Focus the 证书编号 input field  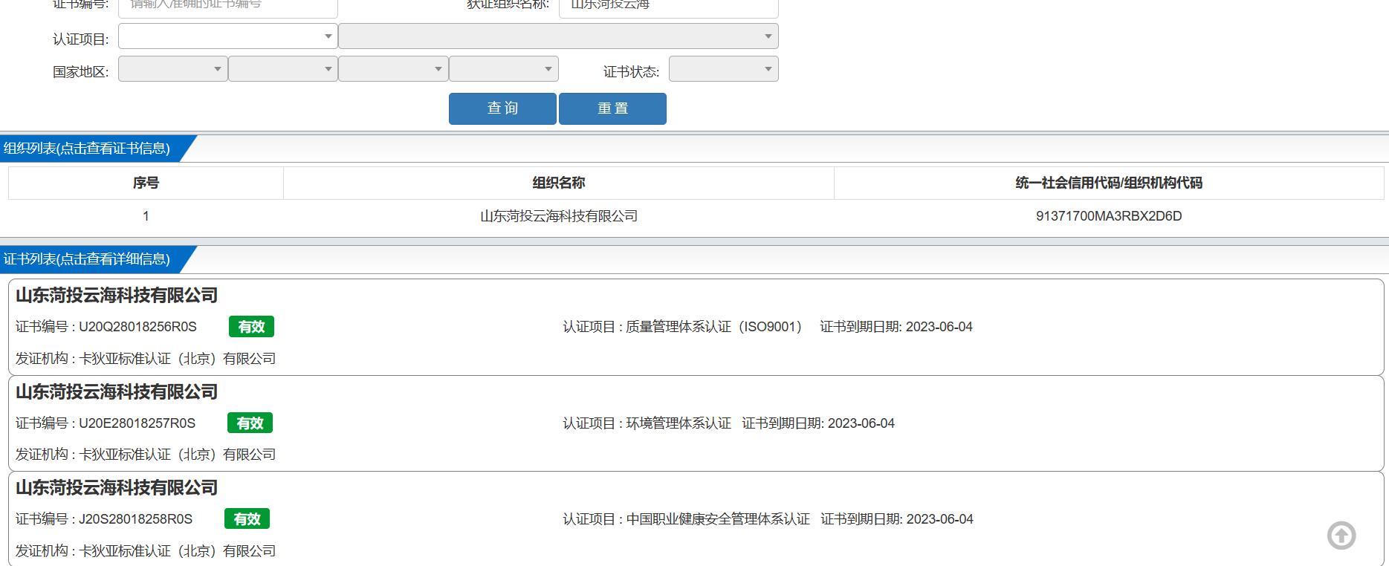click(x=228, y=6)
